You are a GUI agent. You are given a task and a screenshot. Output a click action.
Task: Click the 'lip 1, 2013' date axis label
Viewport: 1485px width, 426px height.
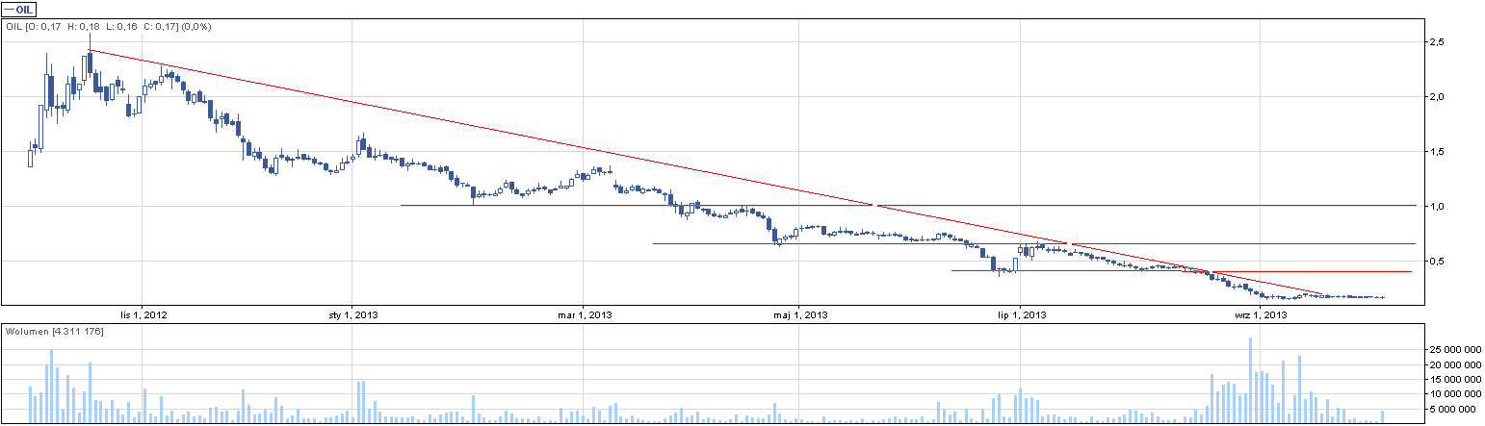1021,314
